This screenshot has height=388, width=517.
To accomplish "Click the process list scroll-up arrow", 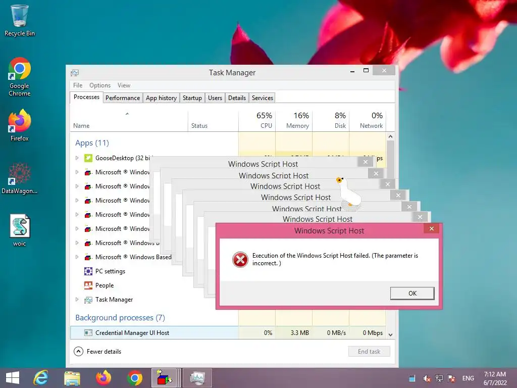I will click(391, 136).
